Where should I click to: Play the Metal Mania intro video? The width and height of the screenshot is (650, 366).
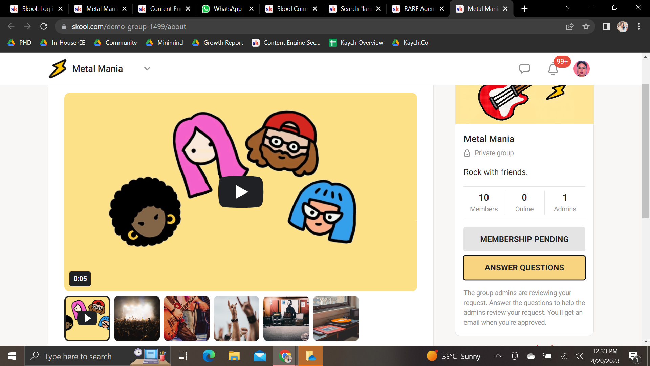pos(240,191)
